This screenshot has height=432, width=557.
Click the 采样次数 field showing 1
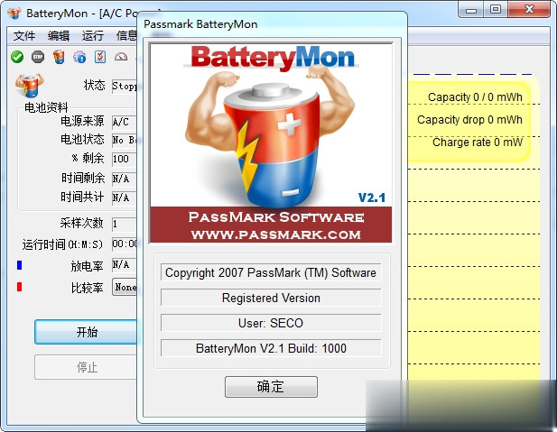pos(125,224)
